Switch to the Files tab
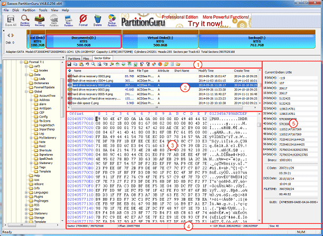Image resolution: width=323 pixels, height=236 pixels. [x=86, y=59]
